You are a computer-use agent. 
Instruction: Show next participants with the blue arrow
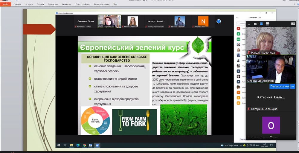(x=219, y=21)
